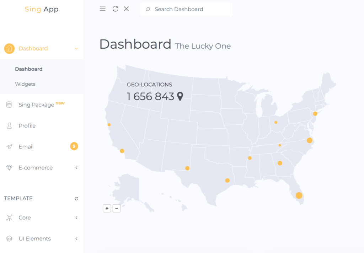Reload the TEMPLATE section using its icon
Screen dimensions: 364x253
click(x=76, y=199)
